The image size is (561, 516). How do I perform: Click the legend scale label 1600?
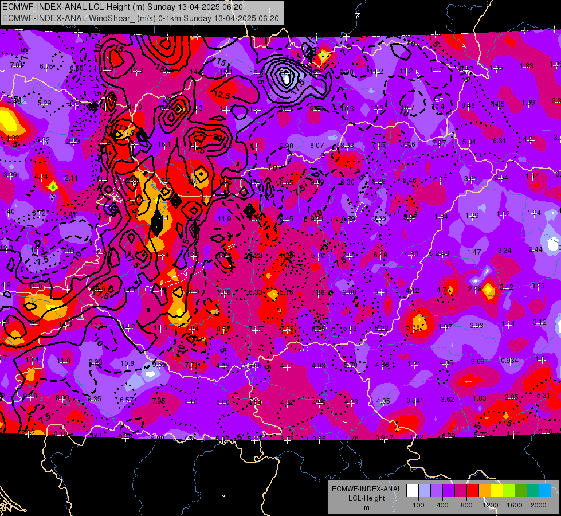click(515, 505)
